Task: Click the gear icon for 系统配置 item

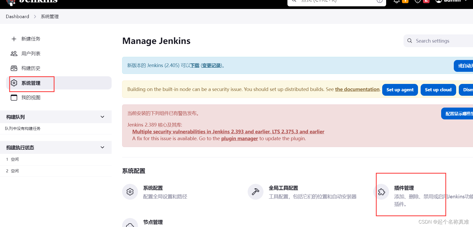Action: point(130,192)
